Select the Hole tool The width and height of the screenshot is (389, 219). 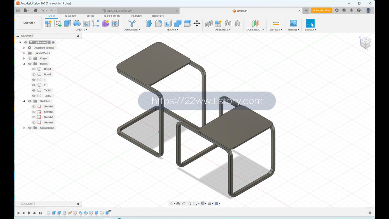point(86,23)
